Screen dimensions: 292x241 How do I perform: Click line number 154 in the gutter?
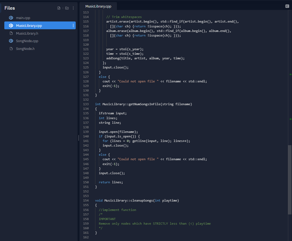point(86,200)
